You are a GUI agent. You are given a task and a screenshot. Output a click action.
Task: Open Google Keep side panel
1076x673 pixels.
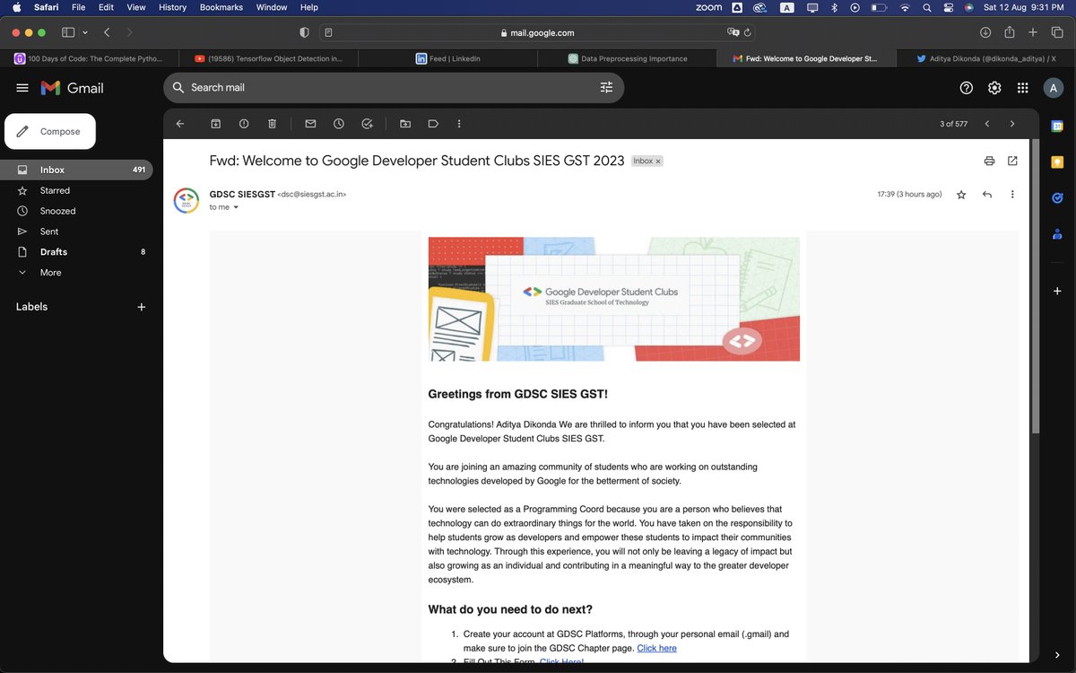(x=1057, y=162)
